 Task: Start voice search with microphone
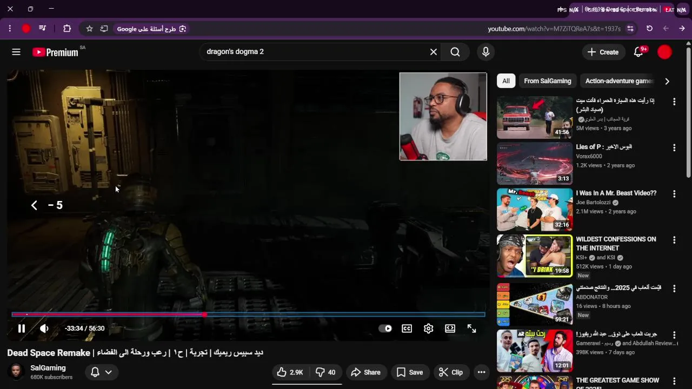[485, 52]
